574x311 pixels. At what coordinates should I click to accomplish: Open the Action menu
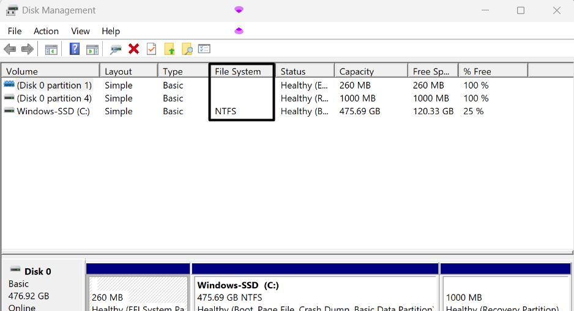pos(46,31)
